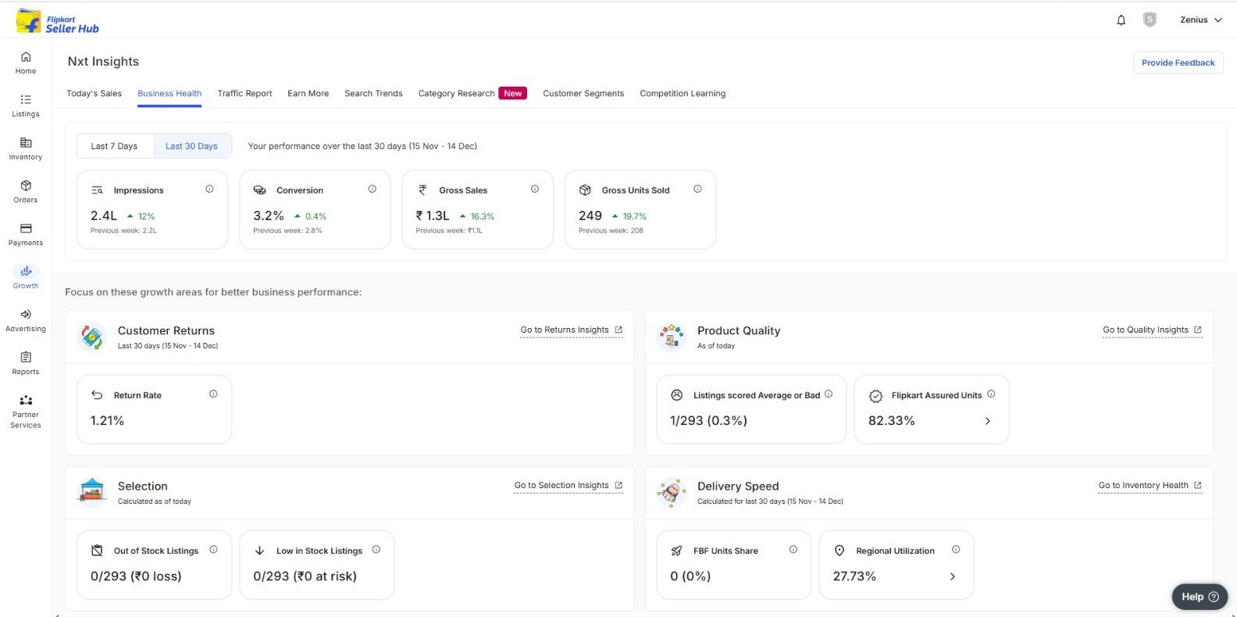Expand the Flipkart Assured Units chevron

pyautogui.click(x=987, y=421)
